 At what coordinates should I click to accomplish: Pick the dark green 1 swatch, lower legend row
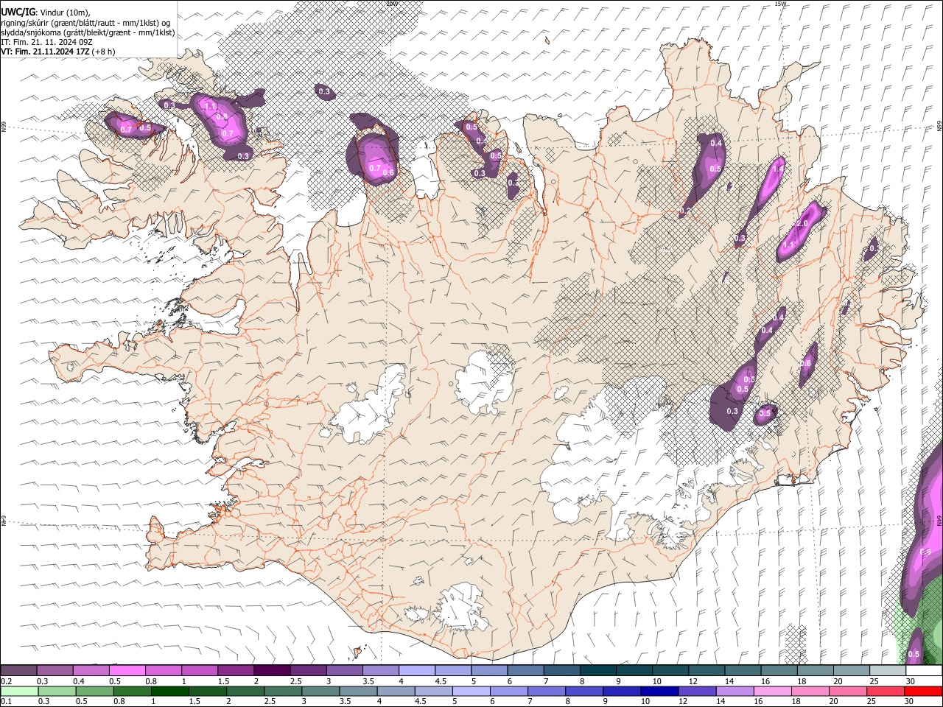170,692
